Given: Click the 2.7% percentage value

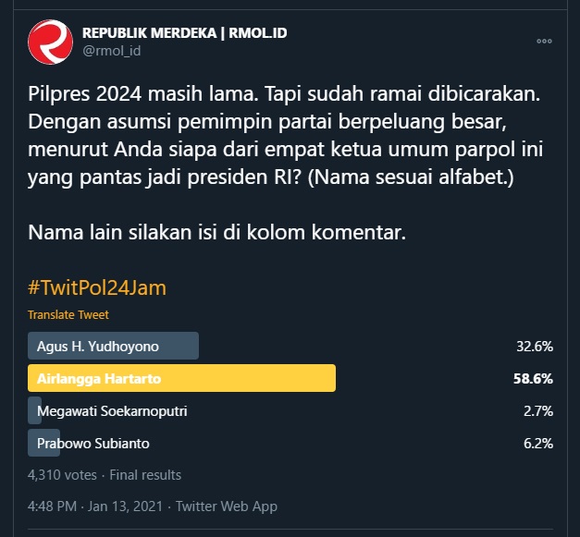Looking at the screenshot, I should (x=537, y=410).
